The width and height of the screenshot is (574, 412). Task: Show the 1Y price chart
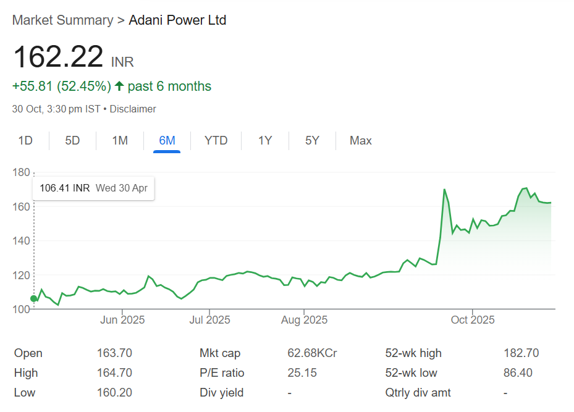point(265,141)
